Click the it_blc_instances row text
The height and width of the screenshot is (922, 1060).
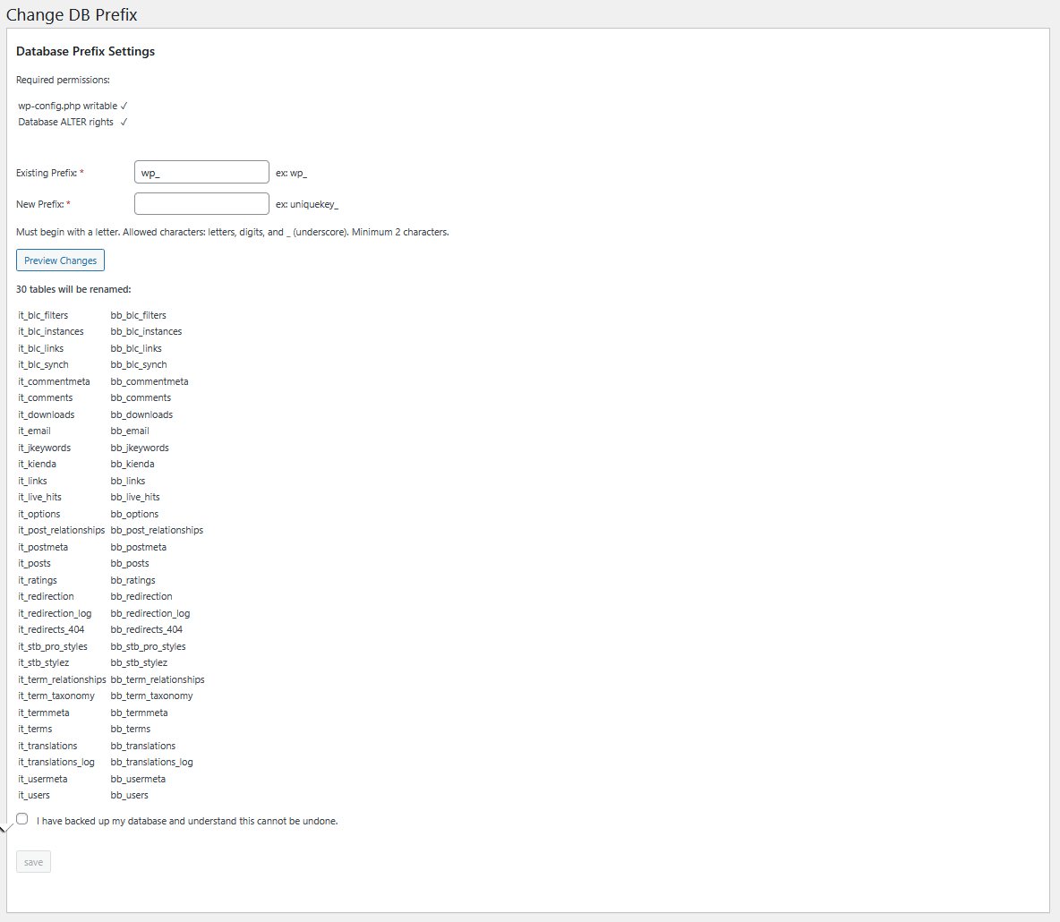(x=51, y=331)
